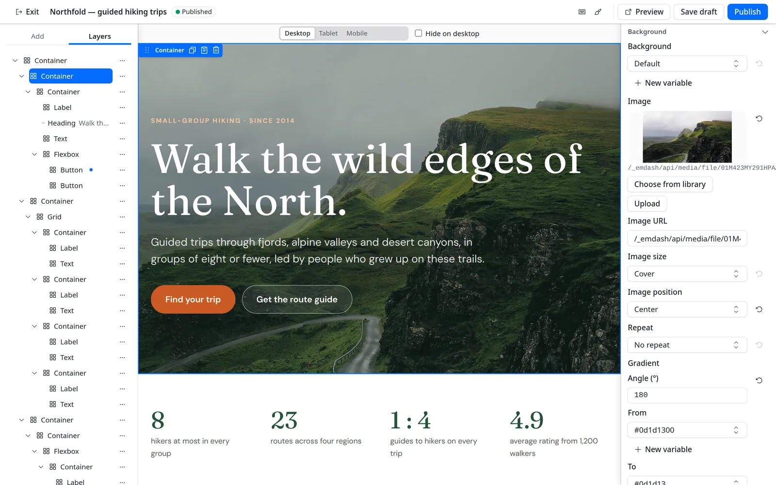The width and height of the screenshot is (776, 485).
Task: Duplicate the selected Container via copy icon
Action: click(192, 50)
